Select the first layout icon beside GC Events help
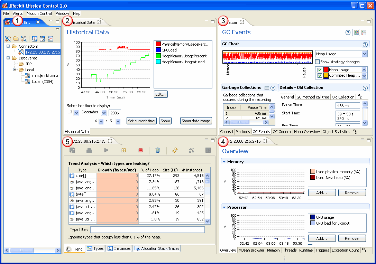 click(x=356, y=32)
